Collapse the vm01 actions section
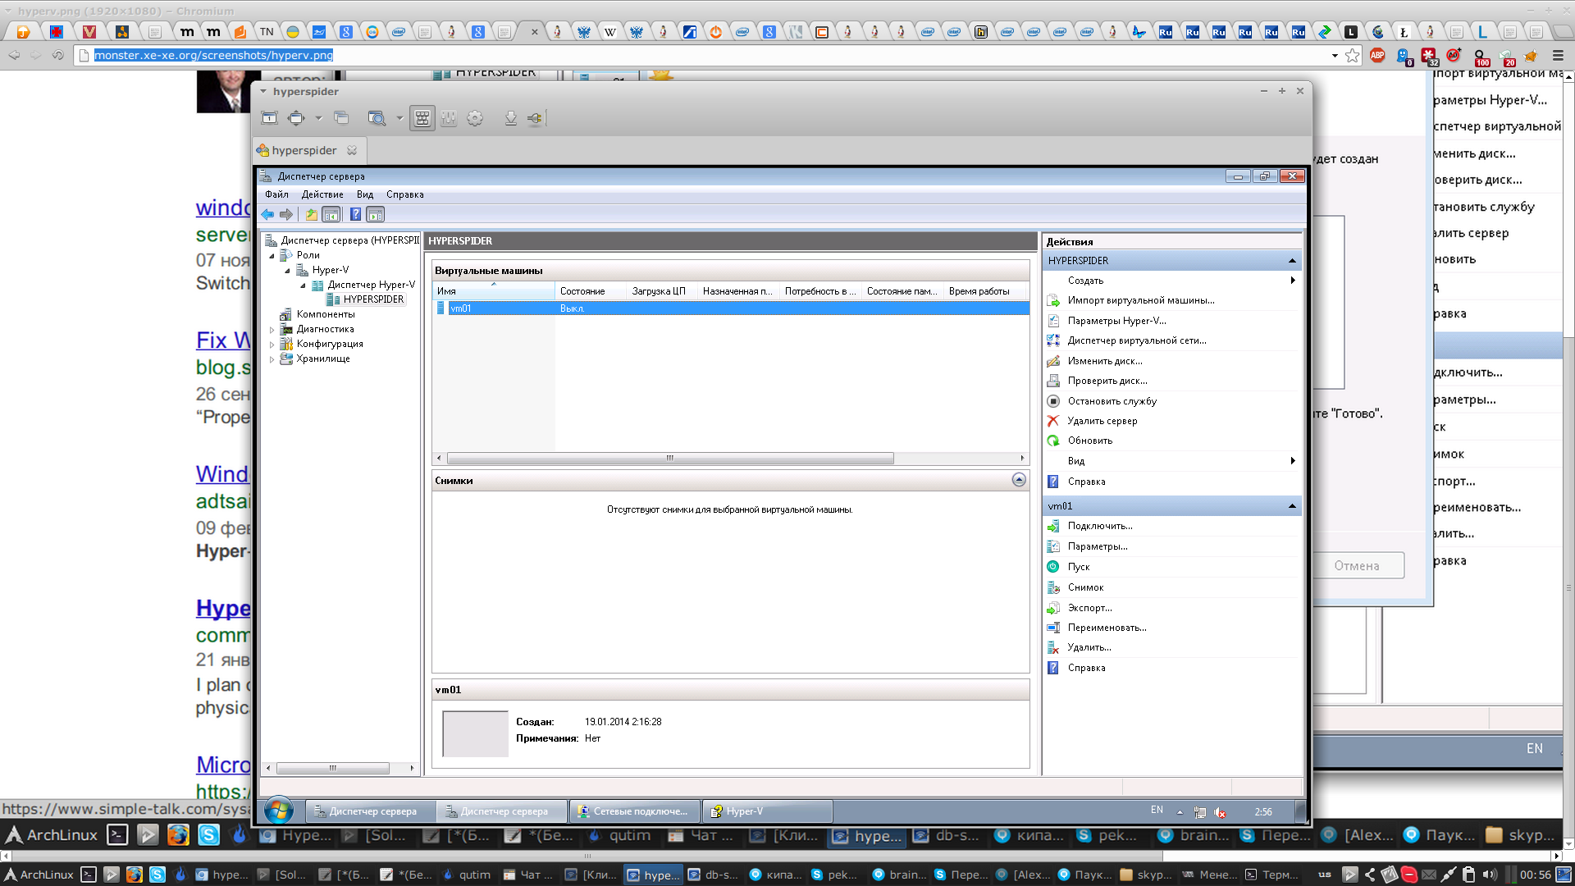 [x=1292, y=506]
